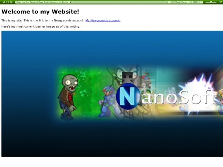
Task: Click the 00:00|03:27 time display
Action: 196,2
